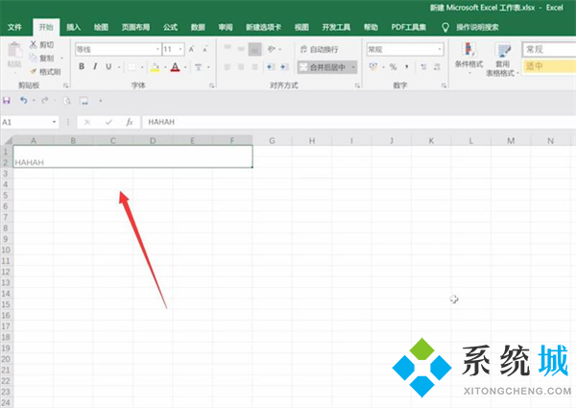The width and height of the screenshot is (576, 408).
Task: Click the accounting number format icon
Action: click(x=373, y=67)
